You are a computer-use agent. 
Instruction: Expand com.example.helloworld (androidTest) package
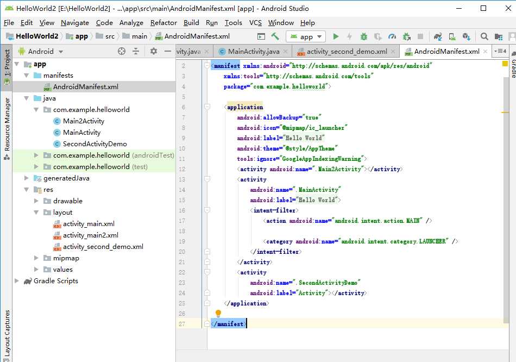[x=36, y=155]
